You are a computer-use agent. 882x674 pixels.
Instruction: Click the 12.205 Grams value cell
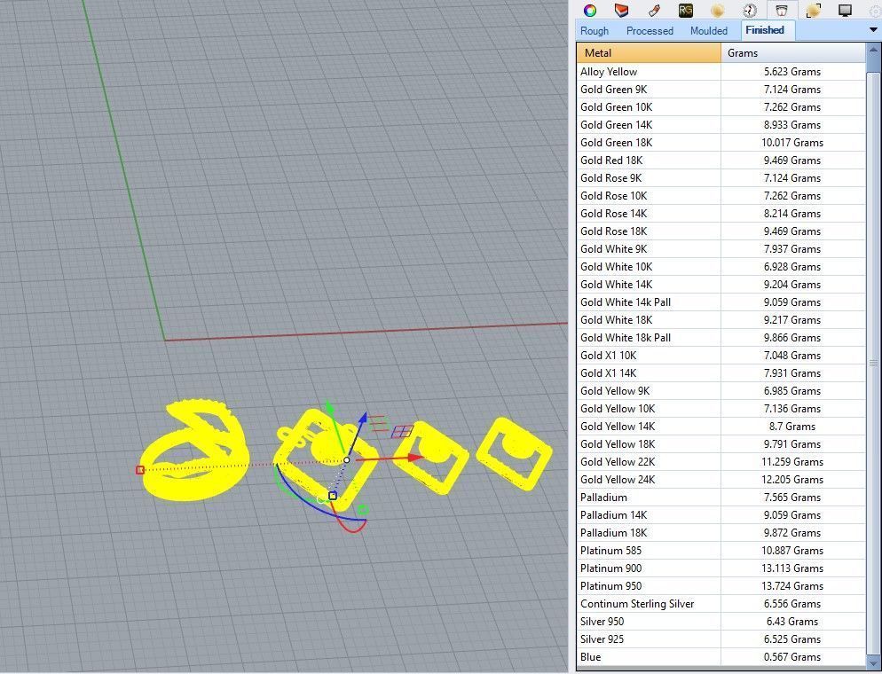pyautogui.click(x=792, y=480)
